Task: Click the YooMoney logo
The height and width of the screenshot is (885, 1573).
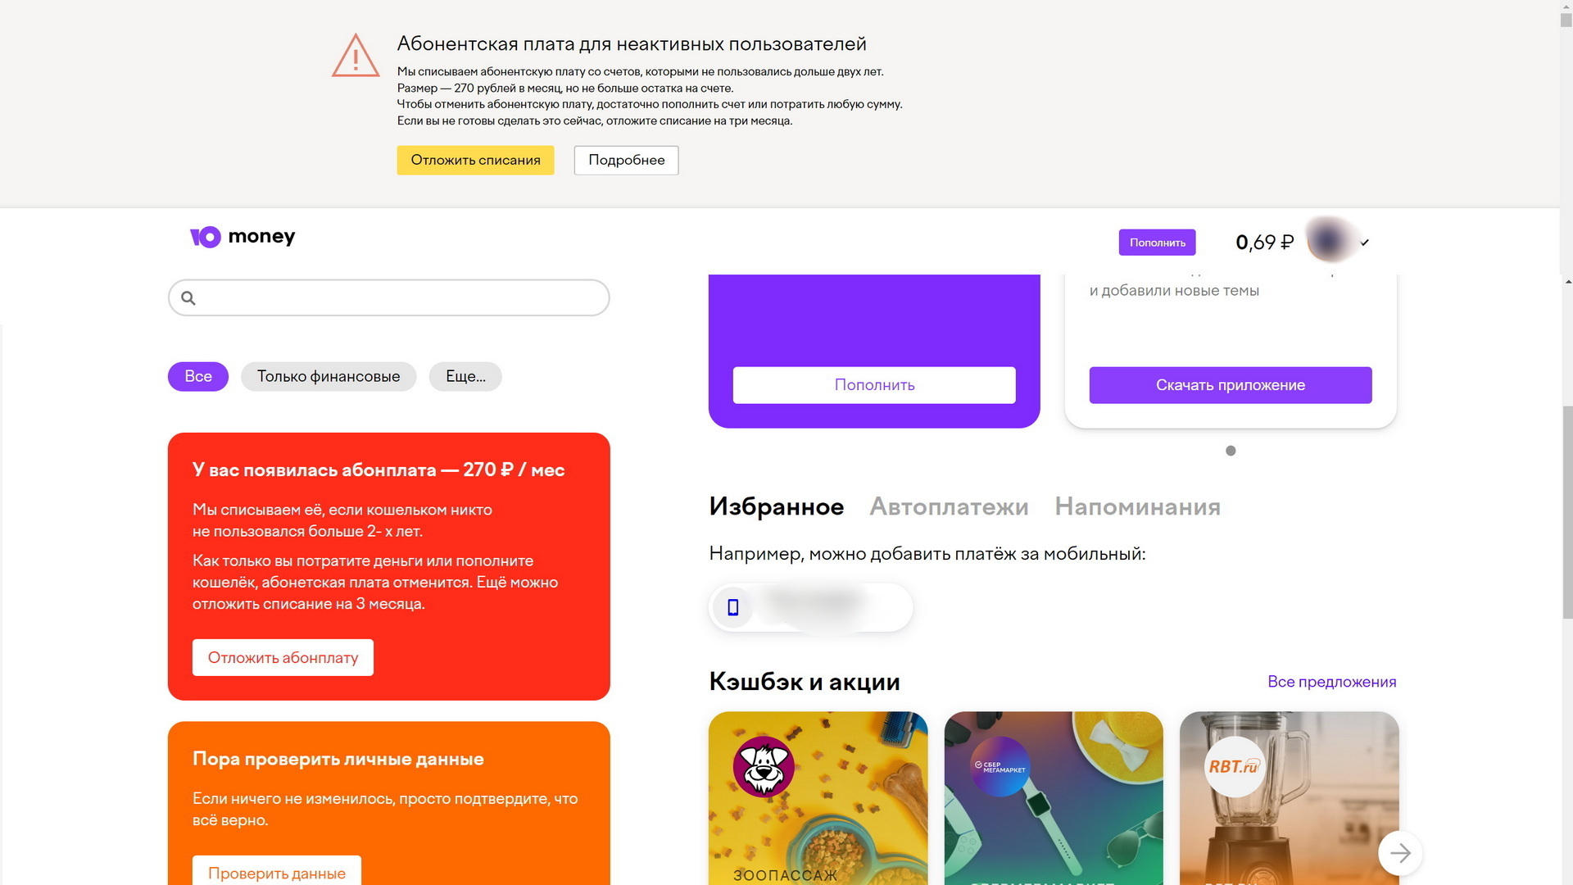Action: tap(243, 237)
